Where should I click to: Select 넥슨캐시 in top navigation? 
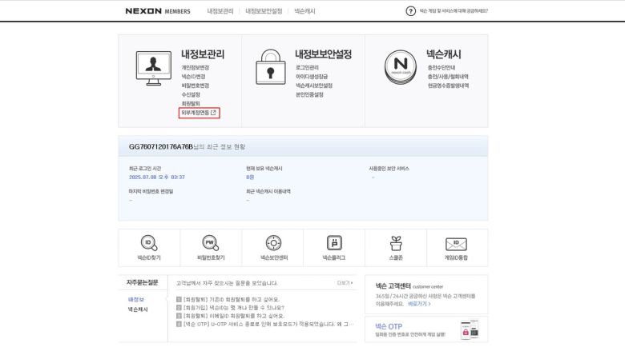(x=304, y=11)
